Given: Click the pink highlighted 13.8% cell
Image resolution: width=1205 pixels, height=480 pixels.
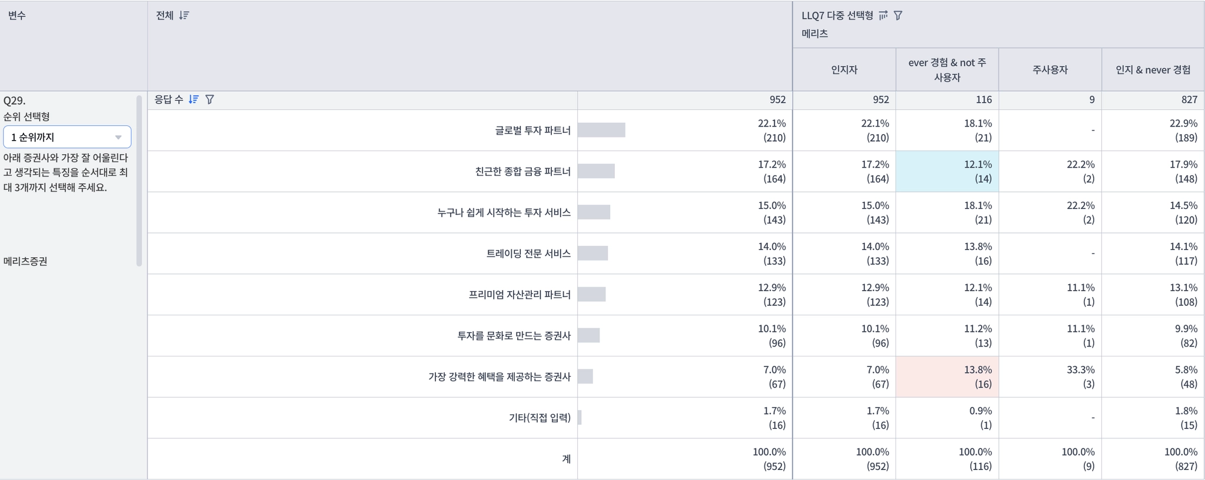Looking at the screenshot, I should coord(947,376).
